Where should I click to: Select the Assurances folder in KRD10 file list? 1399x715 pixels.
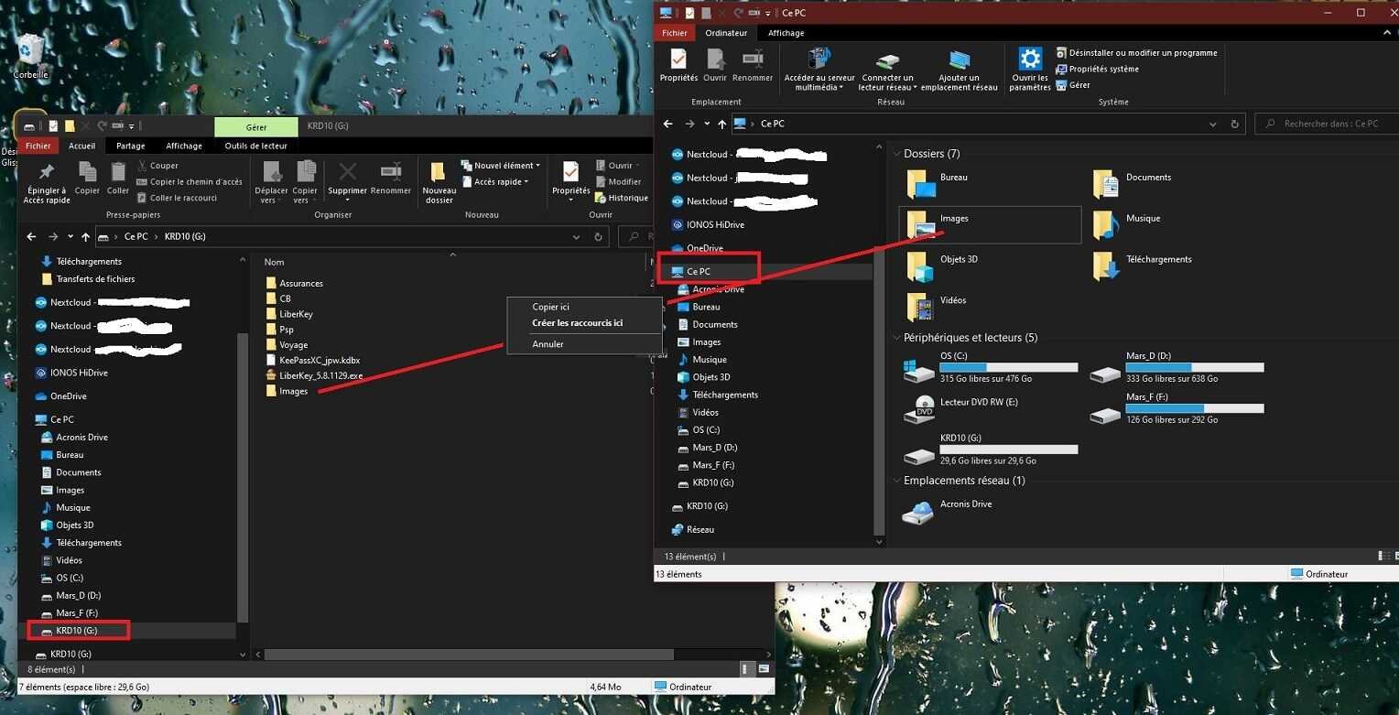(x=294, y=283)
